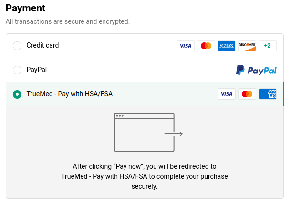Viewport: 291px width, 205px height.
Task: Click the Amex icon in Credit card row
Action: [x=227, y=46]
